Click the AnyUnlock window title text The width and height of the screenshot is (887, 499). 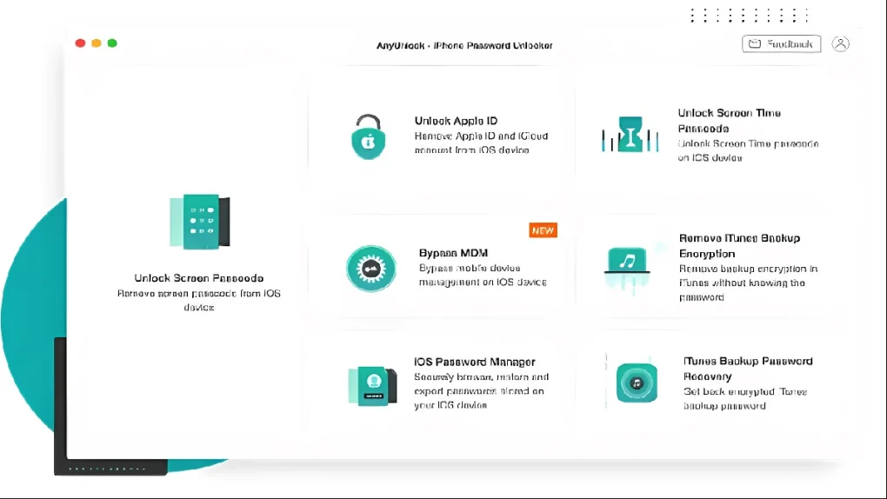(464, 45)
